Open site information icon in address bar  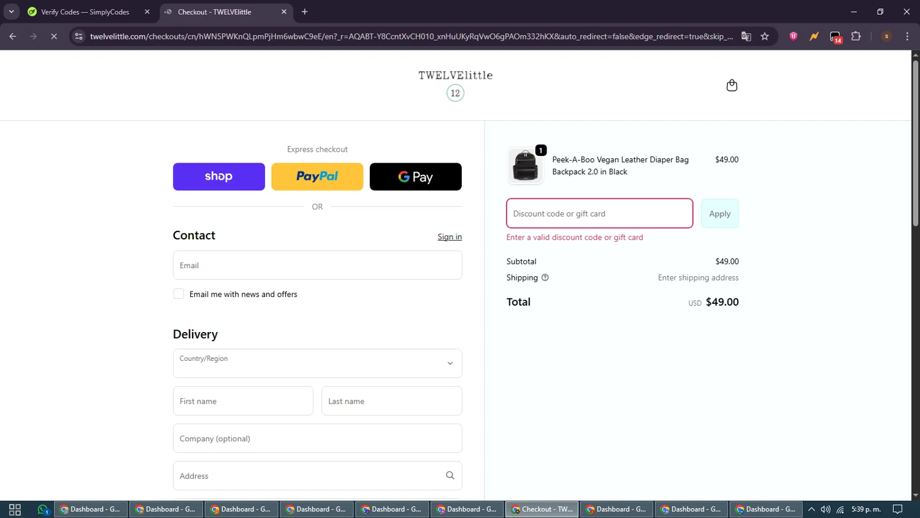(x=79, y=36)
